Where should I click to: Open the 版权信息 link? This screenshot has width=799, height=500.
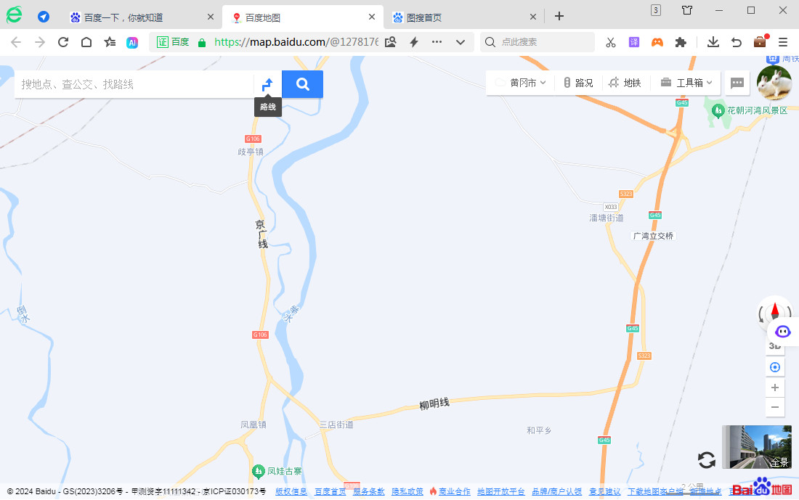pyautogui.click(x=291, y=491)
